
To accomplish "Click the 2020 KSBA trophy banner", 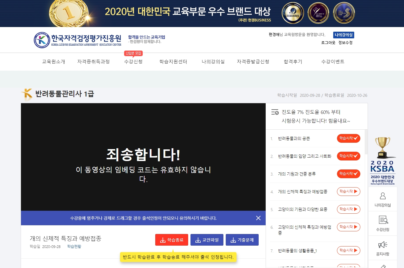I will (x=382, y=161).
